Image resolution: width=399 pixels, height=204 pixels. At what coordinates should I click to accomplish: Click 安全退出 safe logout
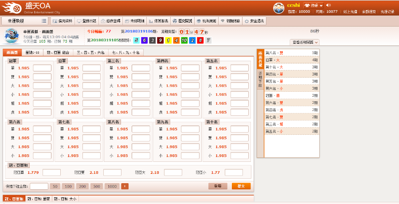[x=254, y=21]
